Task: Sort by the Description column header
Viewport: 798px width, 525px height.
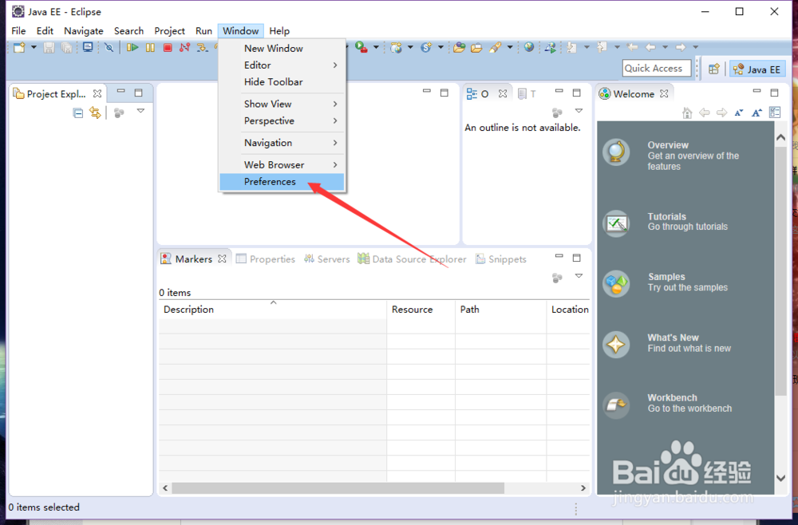Action: (x=273, y=310)
